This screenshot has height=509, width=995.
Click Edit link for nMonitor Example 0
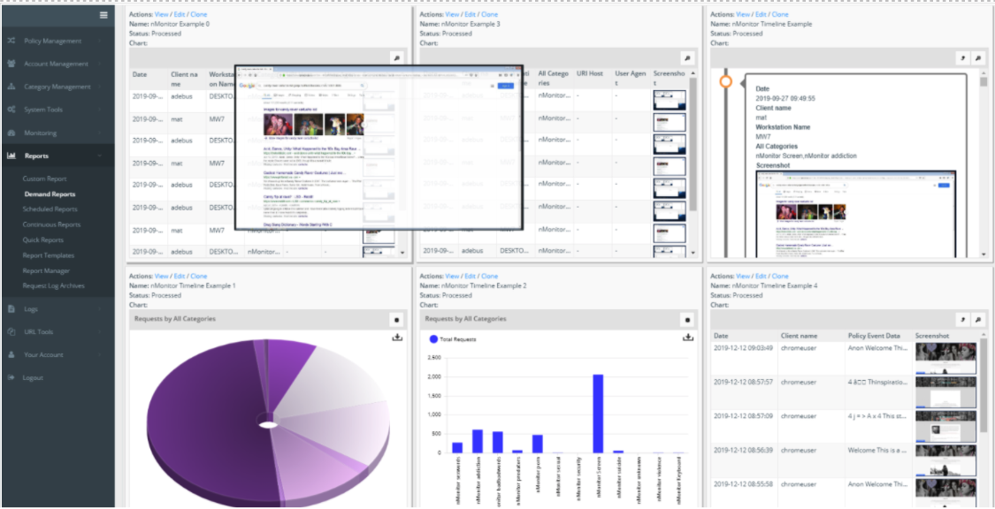(x=180, y=14)
